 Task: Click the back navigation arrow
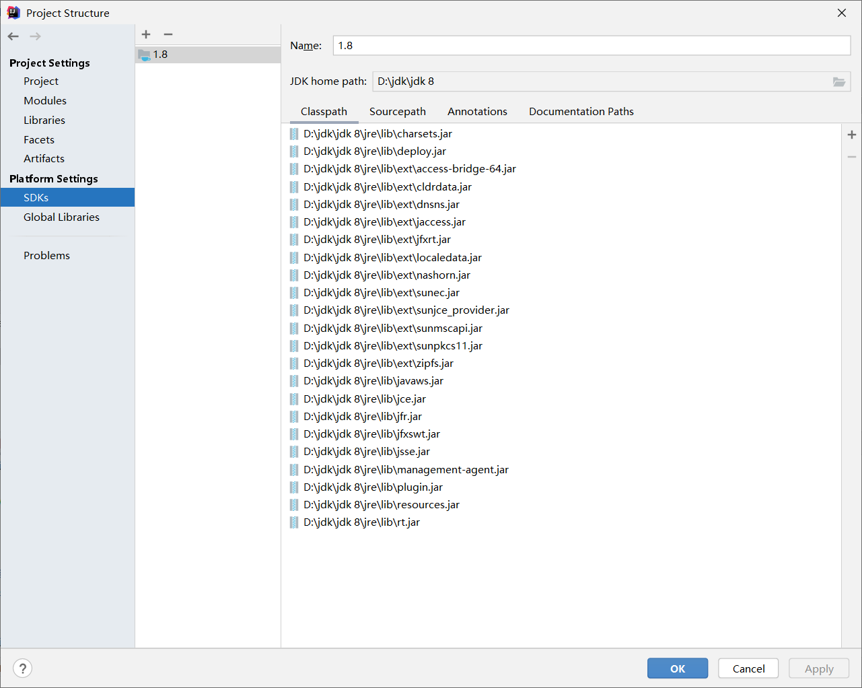coord(12,36)
